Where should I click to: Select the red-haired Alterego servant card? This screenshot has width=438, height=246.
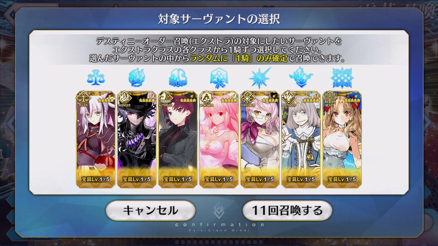coord(177,139)
